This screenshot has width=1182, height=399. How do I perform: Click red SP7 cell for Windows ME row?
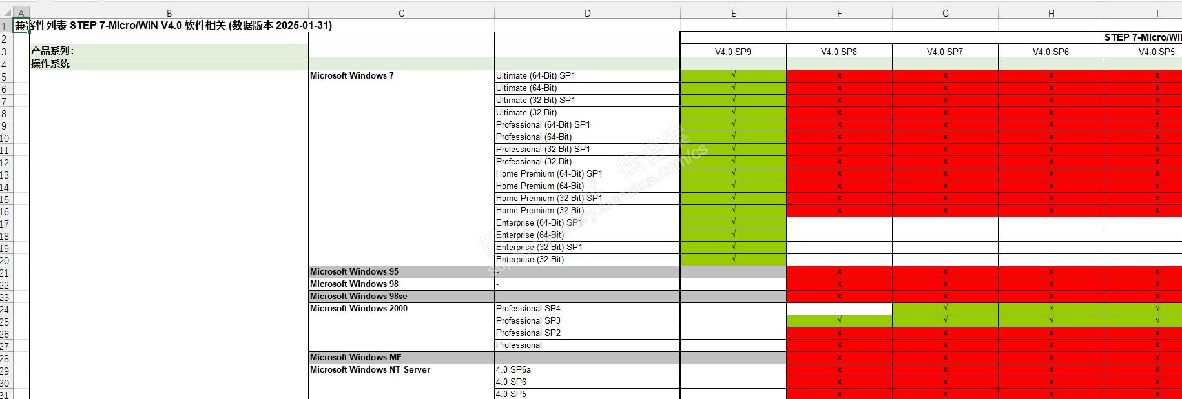[945, 358]
